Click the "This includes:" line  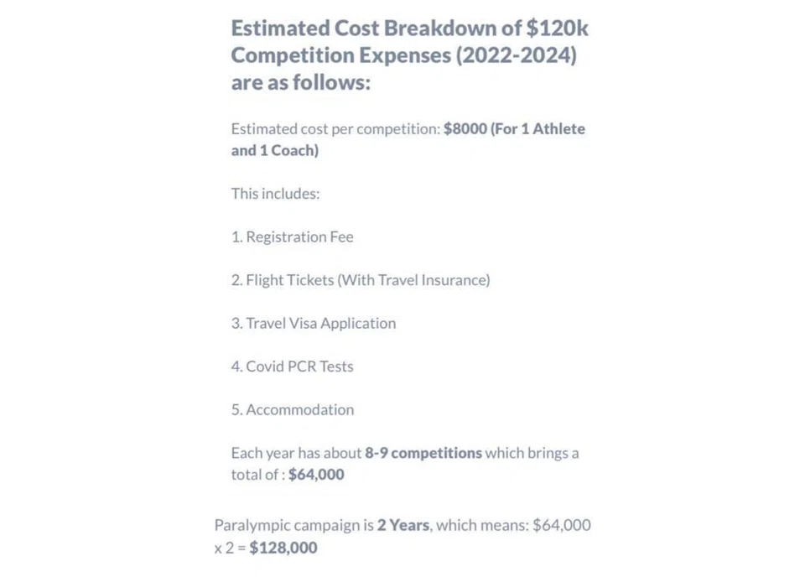pos(275,194)
